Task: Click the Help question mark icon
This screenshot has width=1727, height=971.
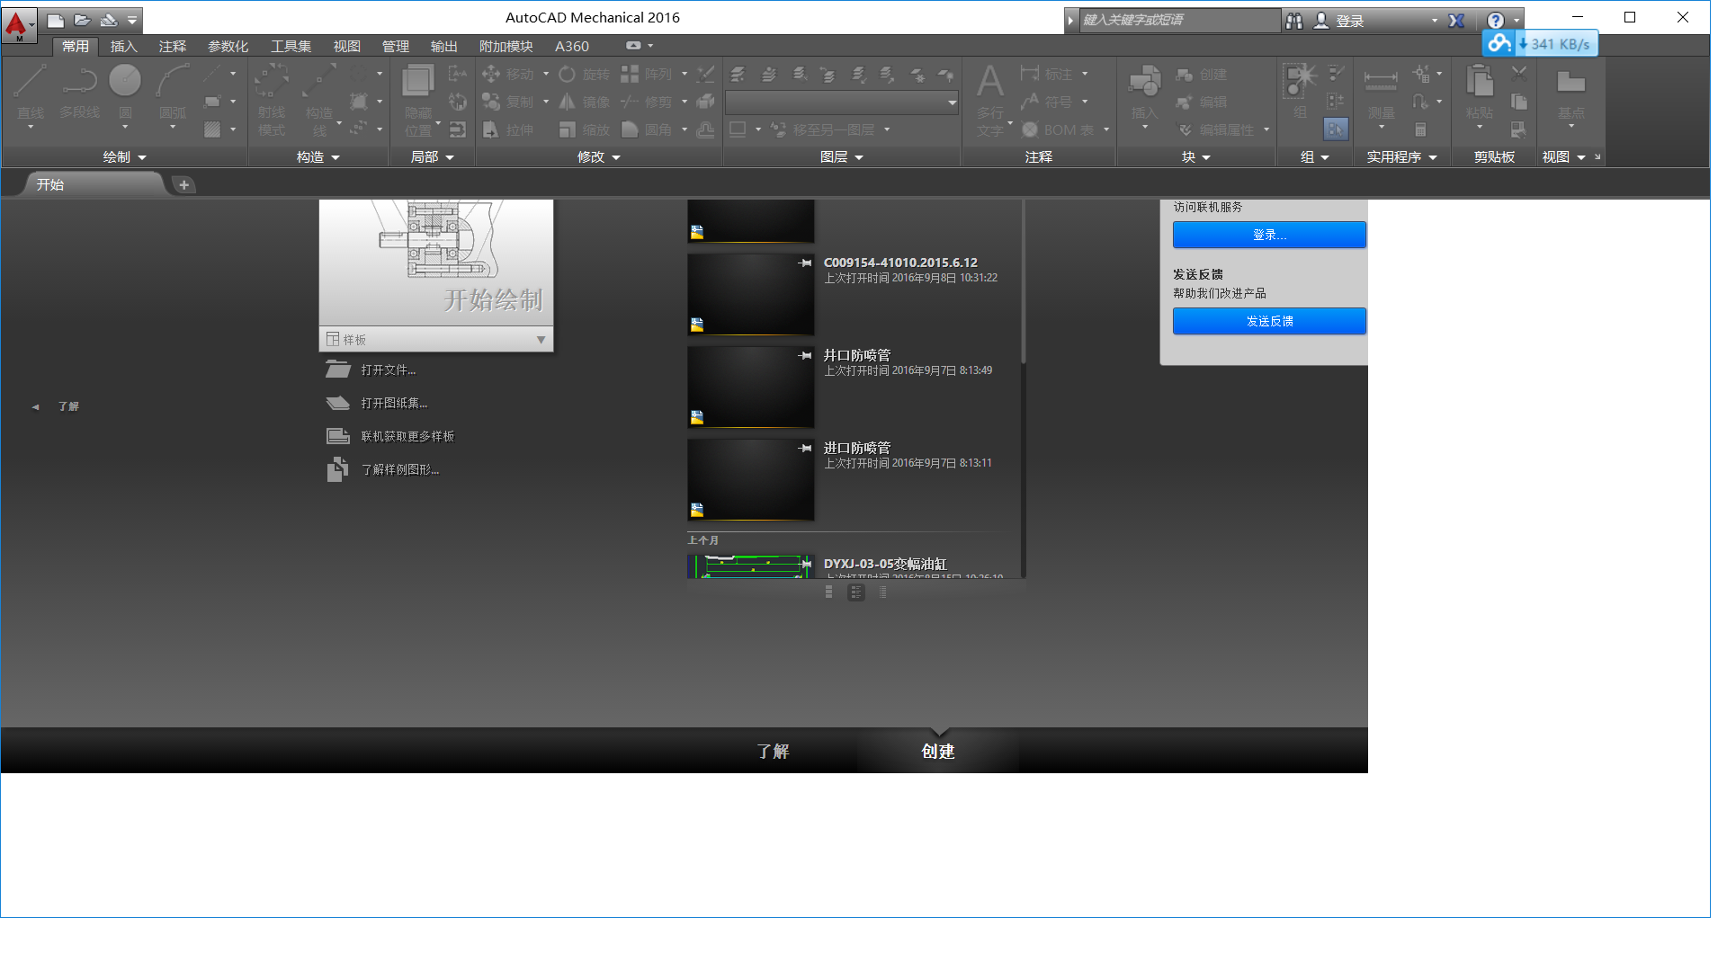Action: point(1495,21)
